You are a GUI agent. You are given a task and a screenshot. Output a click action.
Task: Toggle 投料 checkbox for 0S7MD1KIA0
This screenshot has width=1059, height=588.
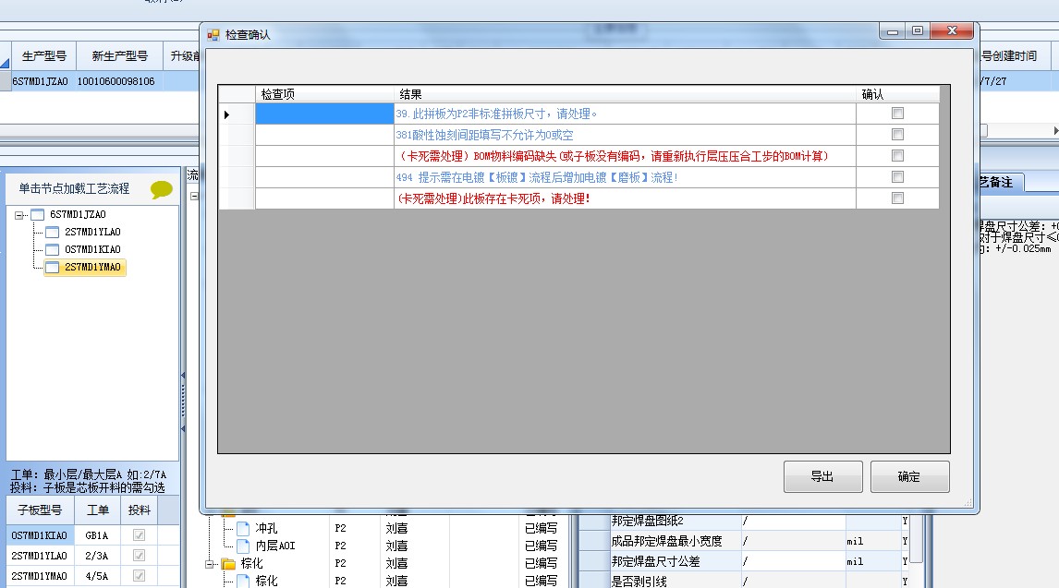click(140, 534)
